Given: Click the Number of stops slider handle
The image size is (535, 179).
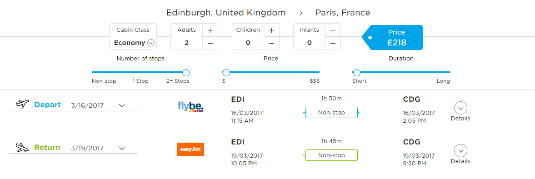Looking at the screenshot, I should [x=186, y=72].
